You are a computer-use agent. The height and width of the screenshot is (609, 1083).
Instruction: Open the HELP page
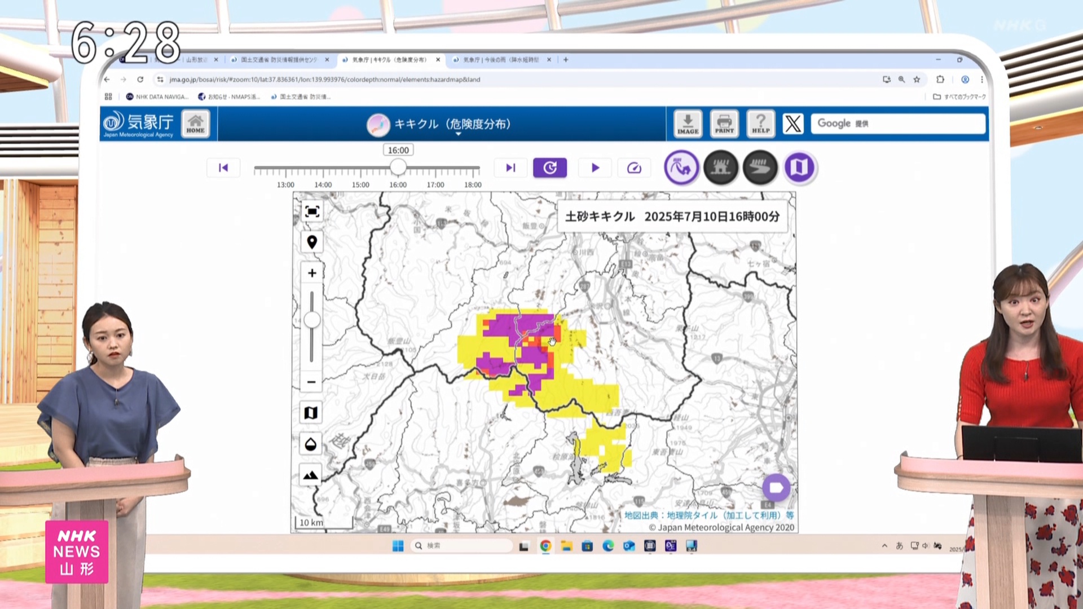[760, 123]
